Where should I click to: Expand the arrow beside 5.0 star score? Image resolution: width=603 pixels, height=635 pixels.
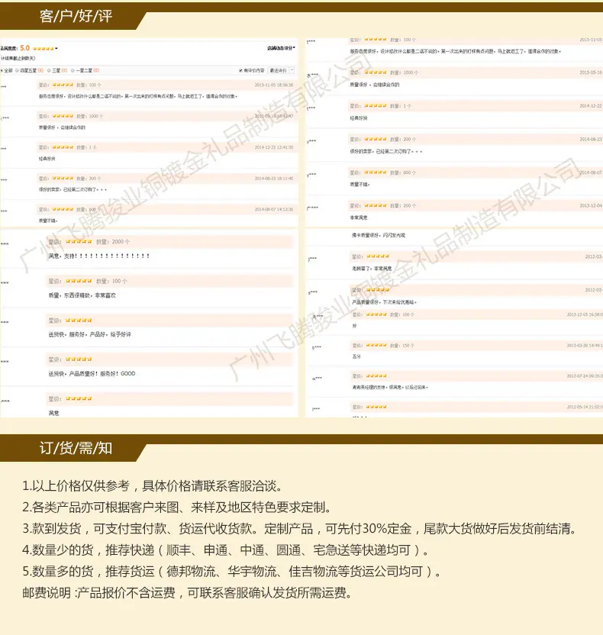(56, 49)
